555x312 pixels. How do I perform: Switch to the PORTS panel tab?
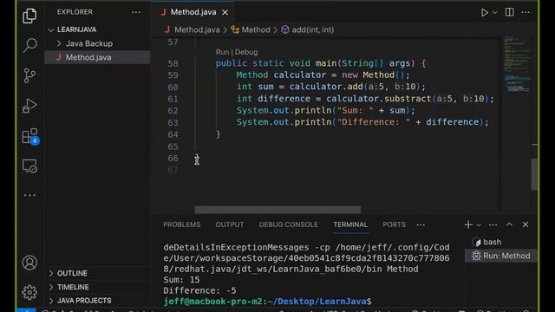pyautogui.click(x=394, y=224)
